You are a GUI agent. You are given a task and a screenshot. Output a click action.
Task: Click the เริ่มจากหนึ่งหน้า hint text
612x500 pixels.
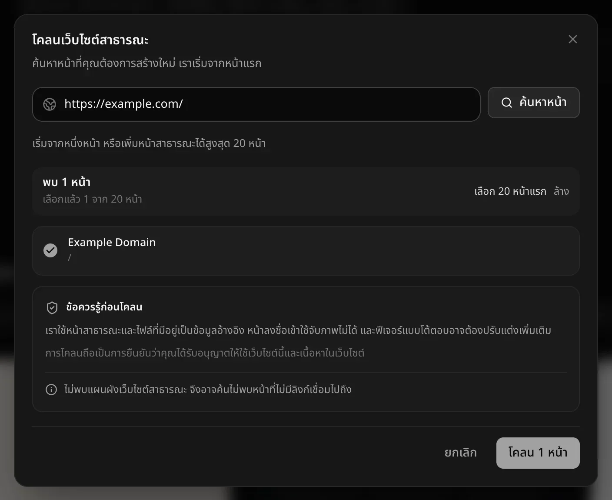pyautogui.click(x=149, y=143)
